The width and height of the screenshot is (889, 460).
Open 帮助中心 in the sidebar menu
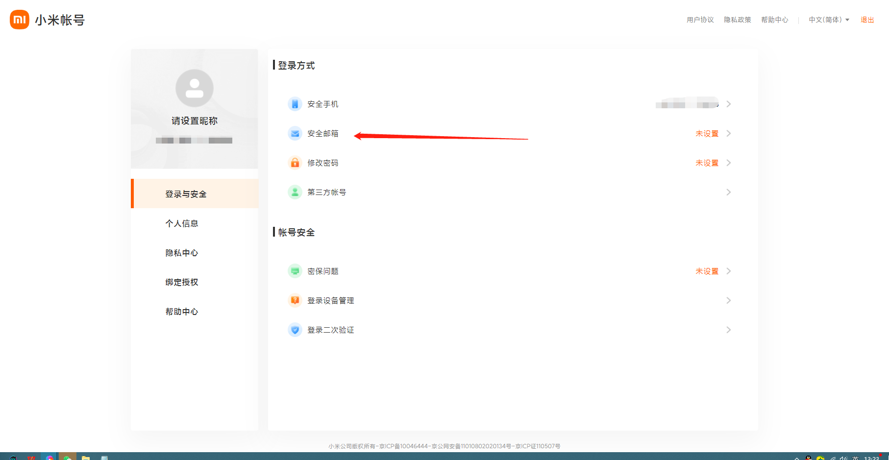182,312
